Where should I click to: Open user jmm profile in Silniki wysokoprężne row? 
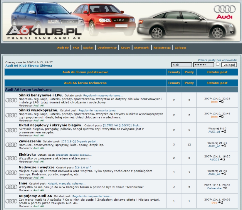point(214,116)
